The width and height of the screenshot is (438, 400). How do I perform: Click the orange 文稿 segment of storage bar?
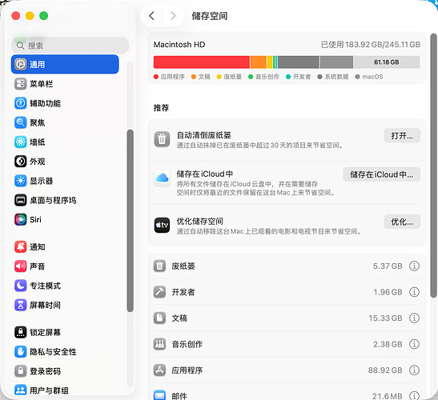click(x=258, y=62)
